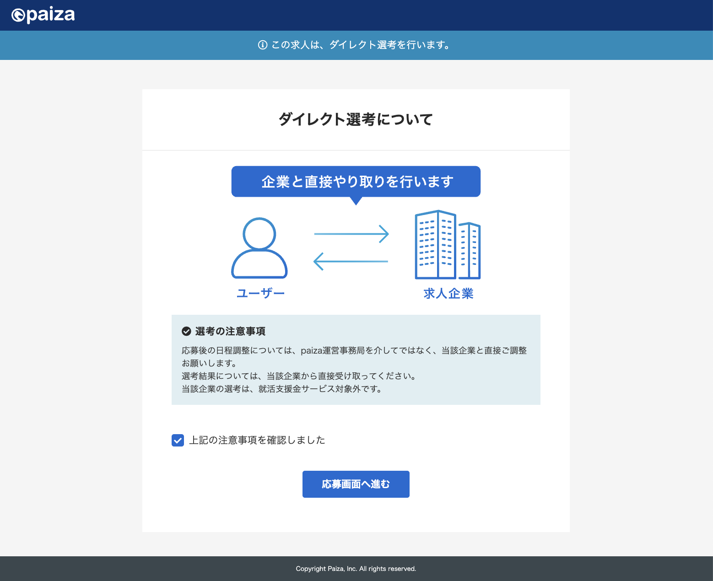
Task: Click the checkmark icon beside 選考の注意事項
Action: 186,331
